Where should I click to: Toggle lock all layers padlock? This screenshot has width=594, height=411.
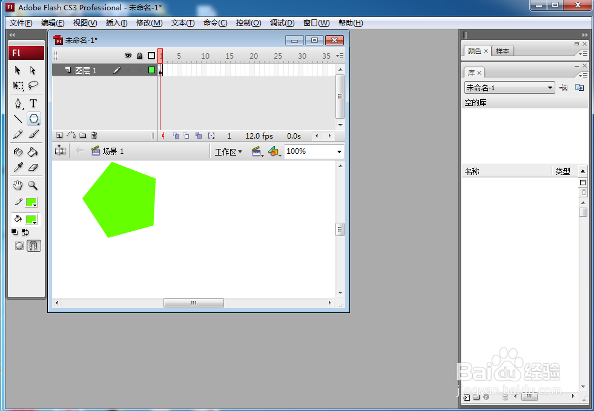(x=140, y=56)
